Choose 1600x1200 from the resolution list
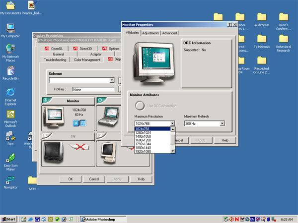Viewport: 298px width, 223px height. [x=152, y=140]
